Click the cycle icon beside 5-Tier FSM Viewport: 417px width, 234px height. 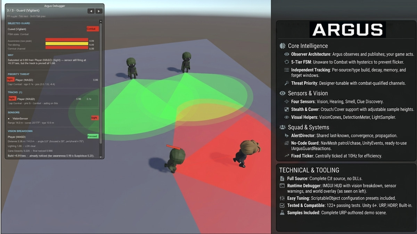pyautogui.click(x=287, y=62)
